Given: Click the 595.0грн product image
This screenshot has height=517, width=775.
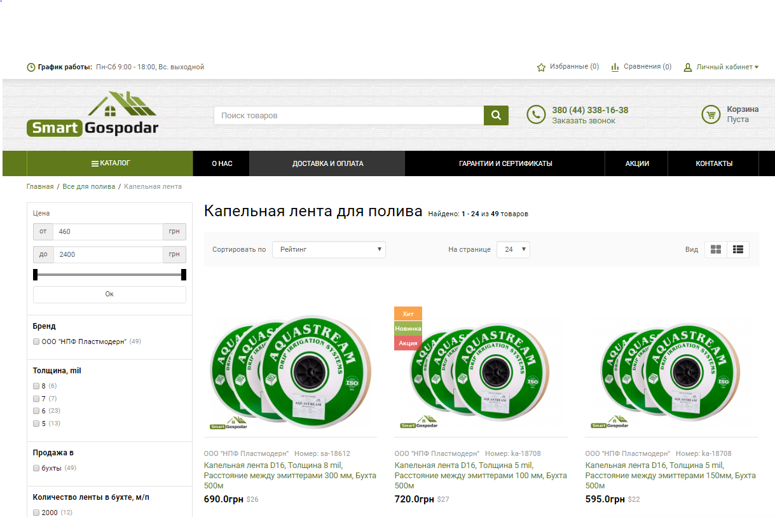Looking at the screenshot, I should point(671,374).
